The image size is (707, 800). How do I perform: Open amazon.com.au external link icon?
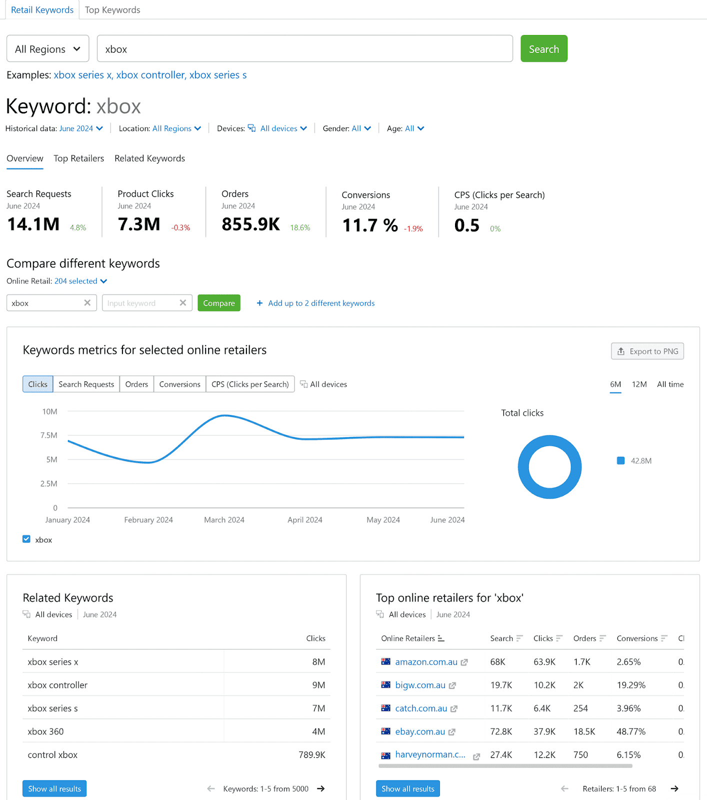(464, 662)
